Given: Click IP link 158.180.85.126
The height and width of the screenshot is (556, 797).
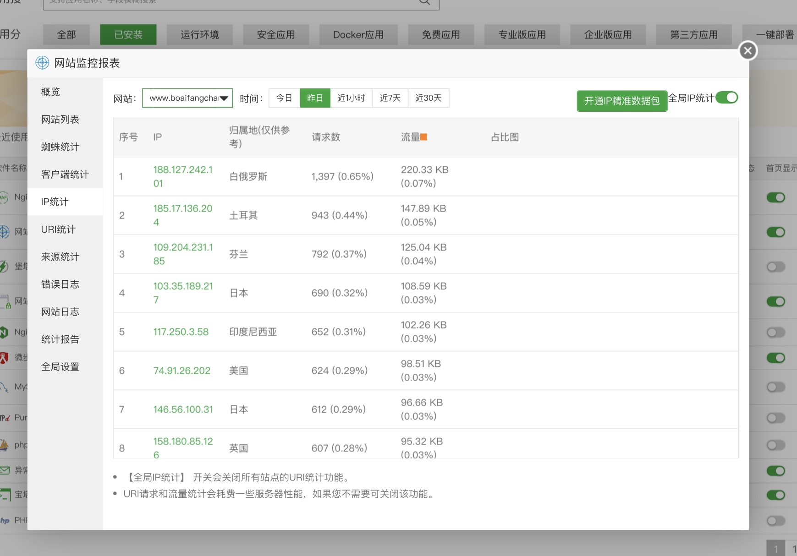Looking at the screenshot, I should coord(183,448).
